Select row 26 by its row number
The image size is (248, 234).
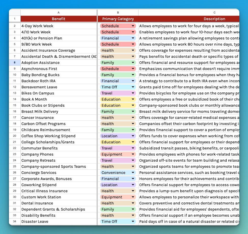click(x=15, y=173)
